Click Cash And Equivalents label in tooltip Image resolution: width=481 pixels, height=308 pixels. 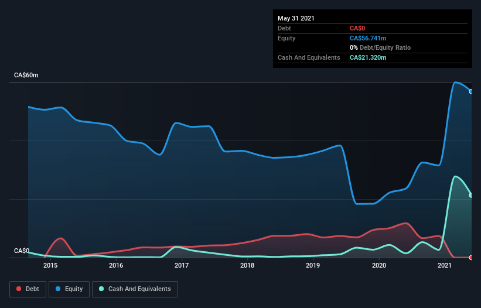309,57
